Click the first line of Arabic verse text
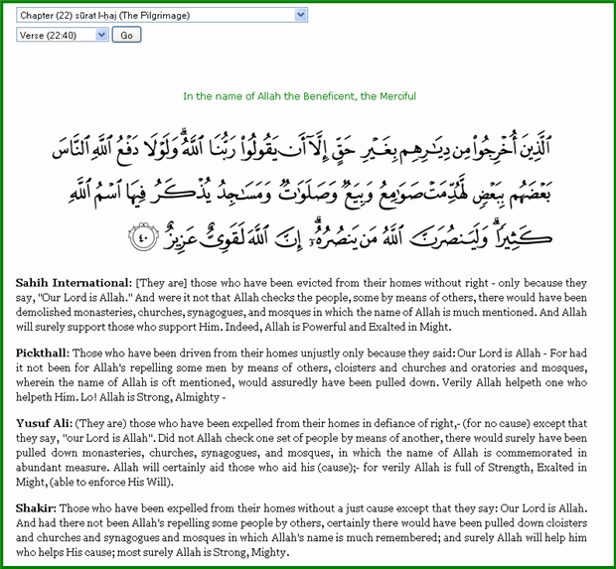The image size is (616, 569). coord(302,149)
